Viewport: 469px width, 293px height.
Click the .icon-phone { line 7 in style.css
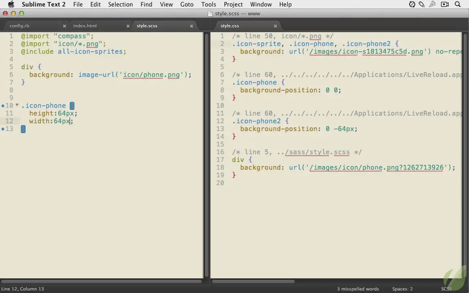click(x=259, y=83)
